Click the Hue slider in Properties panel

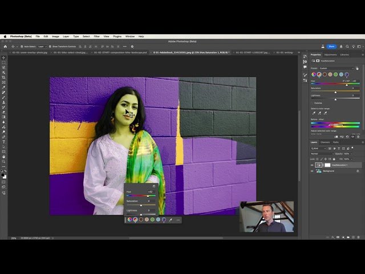(335, 84)
